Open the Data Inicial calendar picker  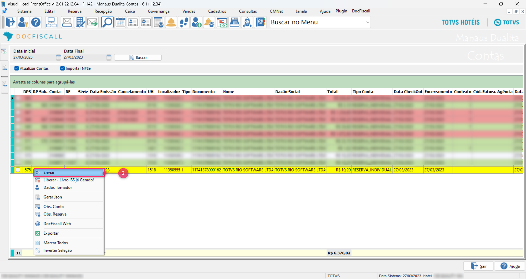pyautogui.click(x=58, y=57)
